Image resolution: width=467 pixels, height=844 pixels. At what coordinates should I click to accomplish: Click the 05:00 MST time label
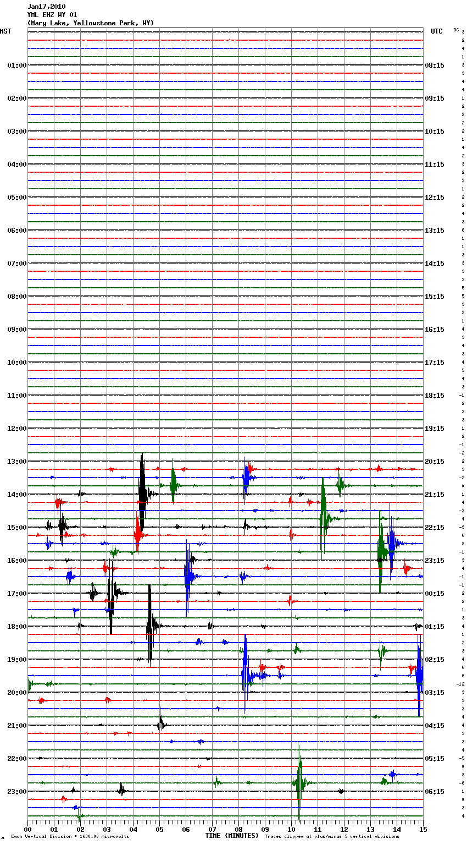coord(17,198)
